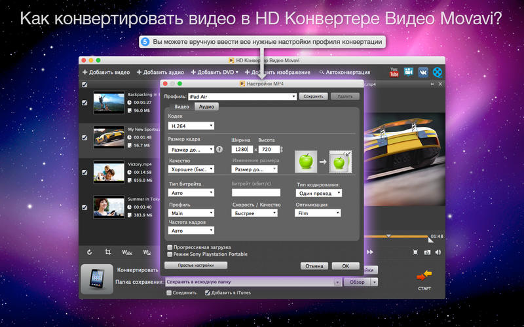524x327 pixels.
Task: Click the speaker volume icon
Action: (x=438, y=252)
